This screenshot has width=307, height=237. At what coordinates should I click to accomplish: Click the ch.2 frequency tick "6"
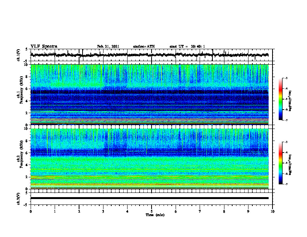pos(27,153)
